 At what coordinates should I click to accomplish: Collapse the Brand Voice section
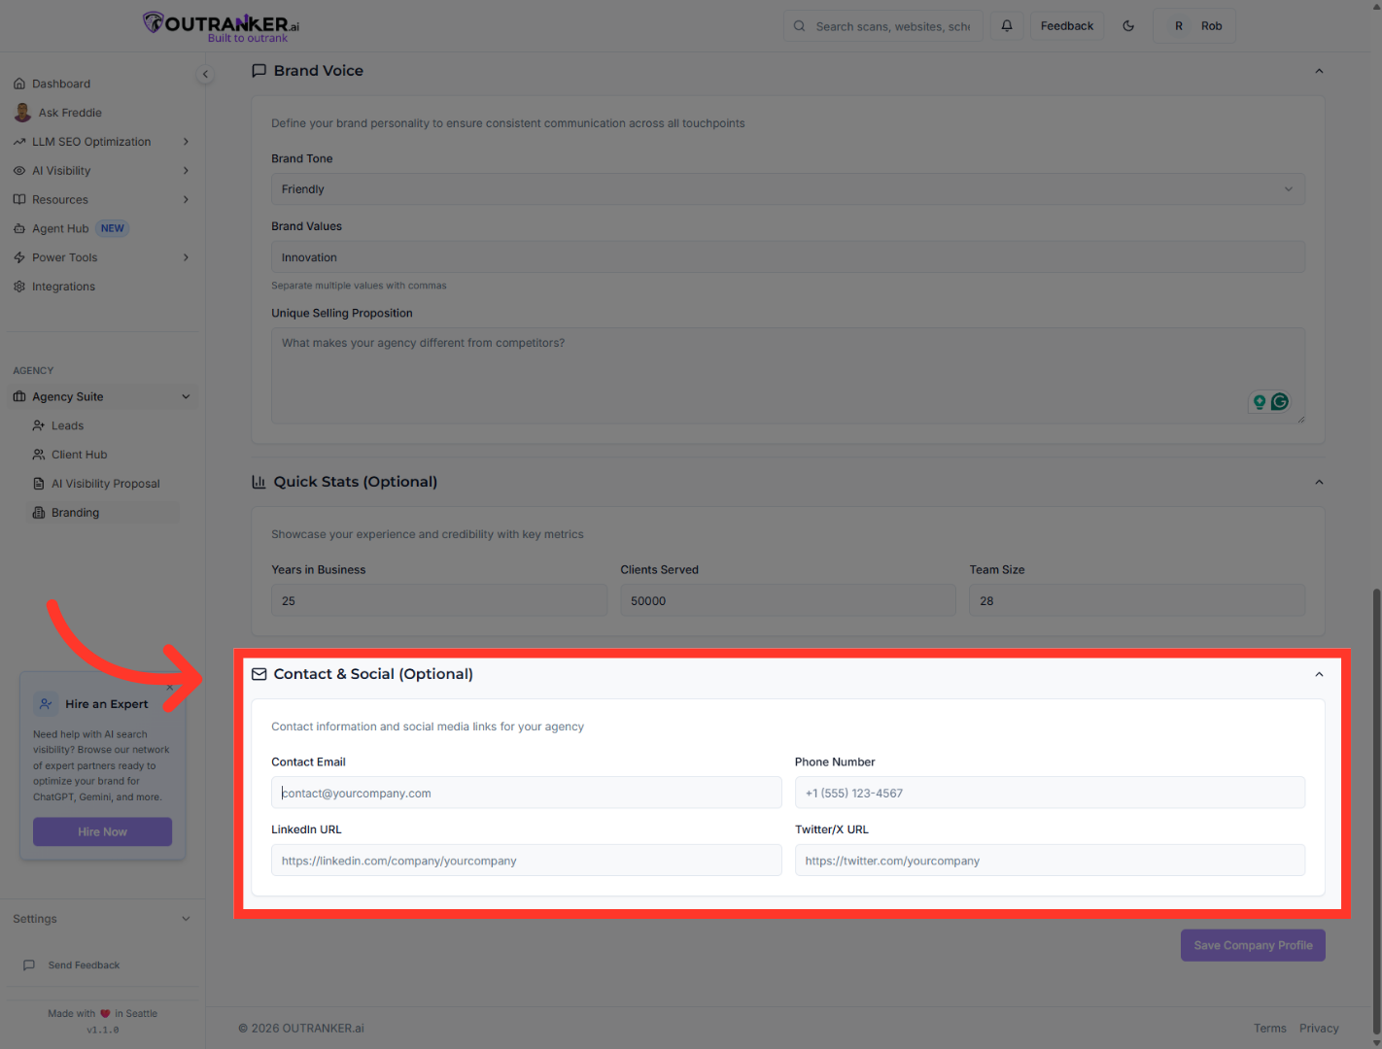click(1319, 70)
